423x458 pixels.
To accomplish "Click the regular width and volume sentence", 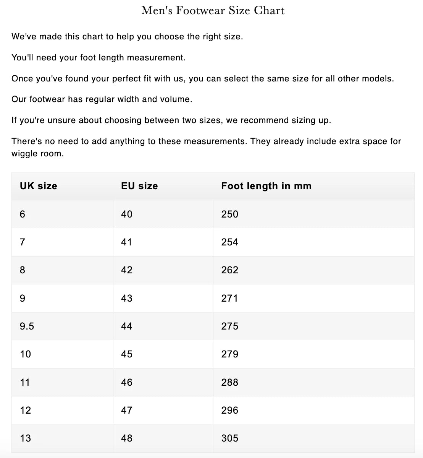I will (102, 99).
